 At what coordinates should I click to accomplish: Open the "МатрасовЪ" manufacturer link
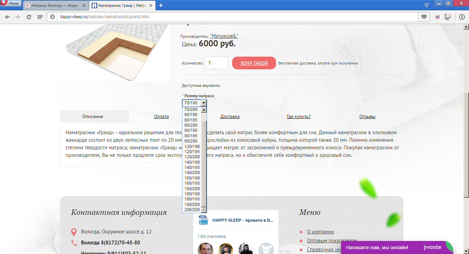click(224, 36)
